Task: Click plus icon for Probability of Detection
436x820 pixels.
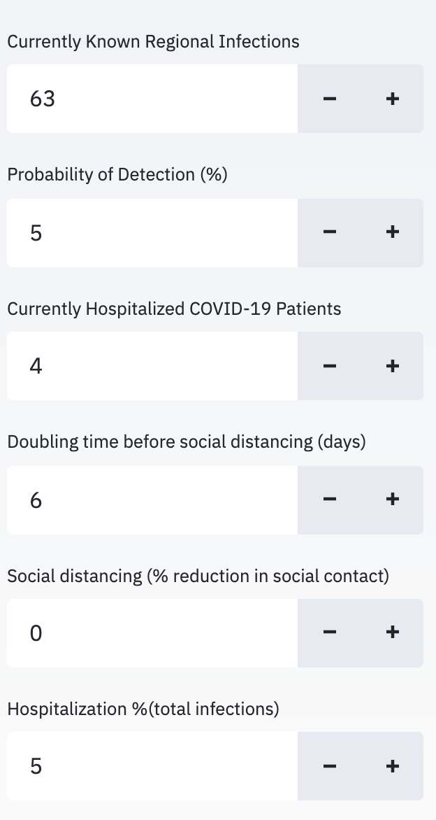Action: coord(392,232)
